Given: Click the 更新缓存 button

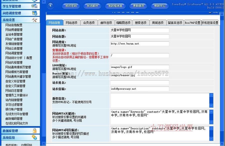Looking at the screenshot, I should click(138, 6).
